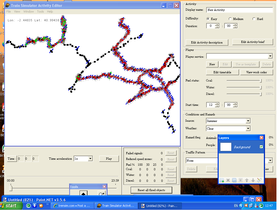Open the Weather dropdown

[248, 129]
